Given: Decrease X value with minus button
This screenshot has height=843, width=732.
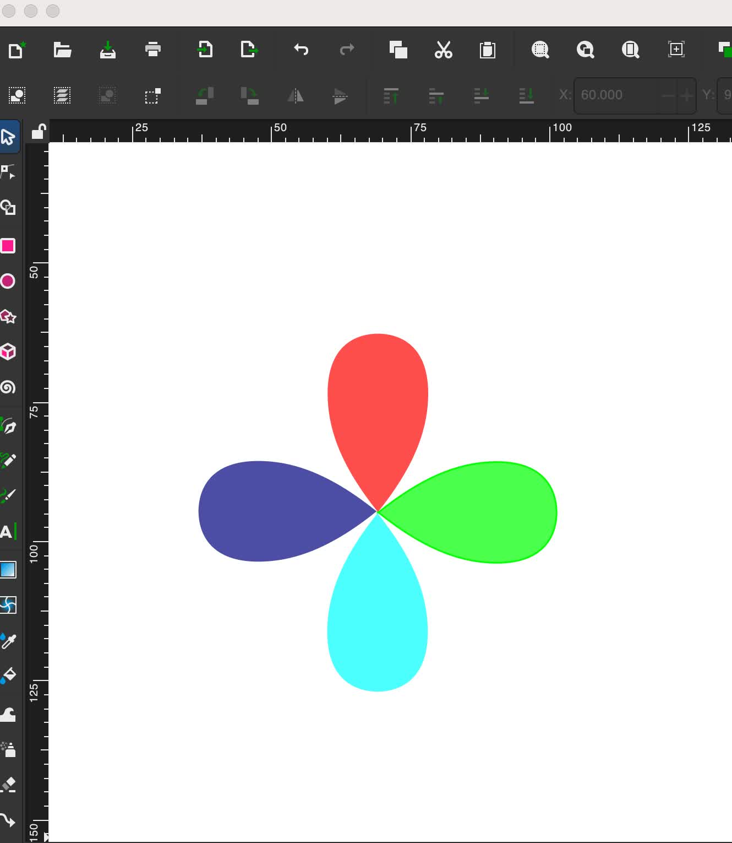Looking at the screenshot, I should point(668,95).
